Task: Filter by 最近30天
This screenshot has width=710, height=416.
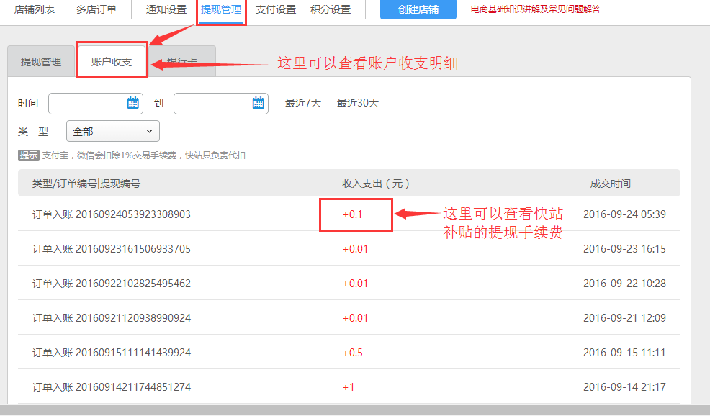Action: tap(358, 103)
